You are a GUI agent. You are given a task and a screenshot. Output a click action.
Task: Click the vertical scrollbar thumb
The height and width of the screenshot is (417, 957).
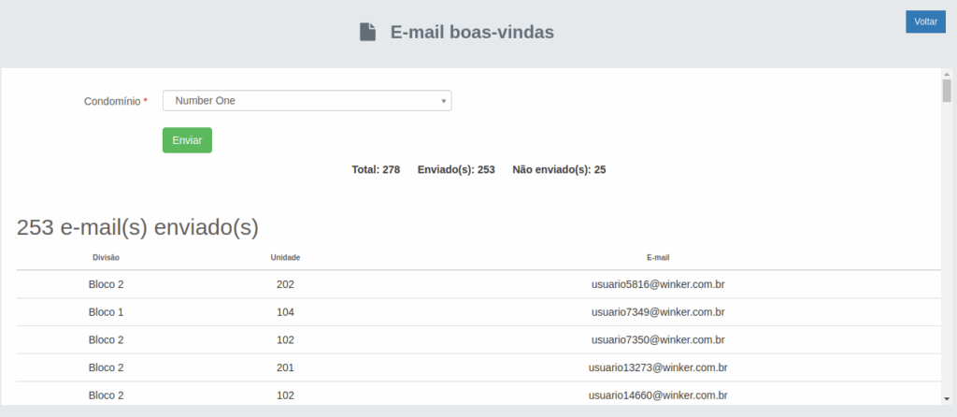pyautogui.click(x=947, y=91)
